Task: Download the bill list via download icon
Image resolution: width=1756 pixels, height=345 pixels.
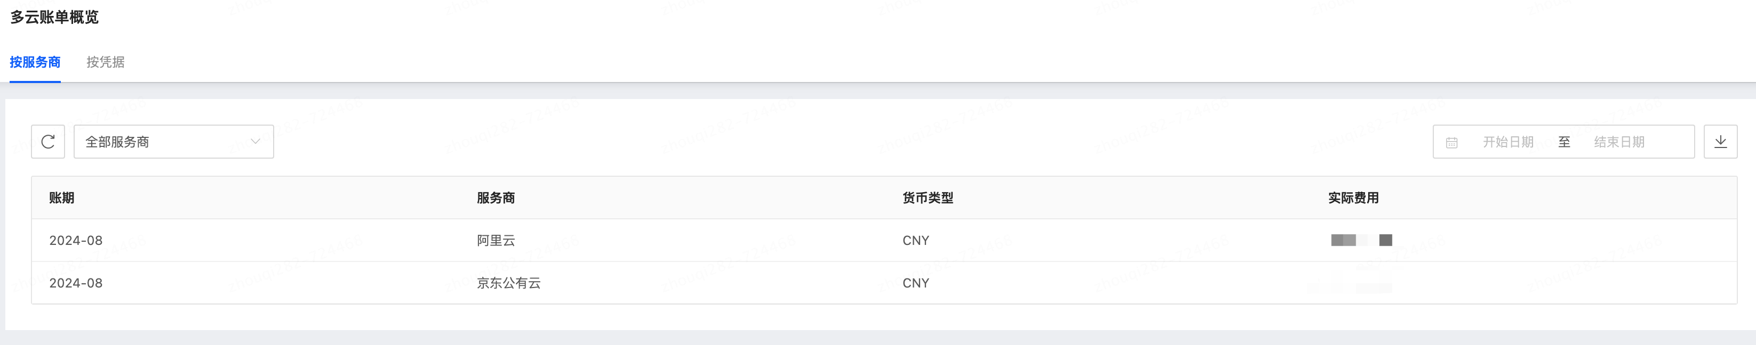Action: pyautogui.click(x=1721, y=142)
